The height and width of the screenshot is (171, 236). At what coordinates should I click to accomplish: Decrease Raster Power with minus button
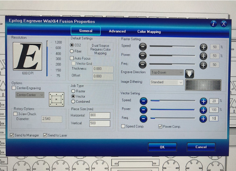point(143,56)
